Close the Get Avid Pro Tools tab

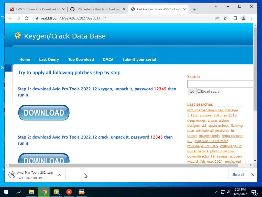tap(184, 9)
